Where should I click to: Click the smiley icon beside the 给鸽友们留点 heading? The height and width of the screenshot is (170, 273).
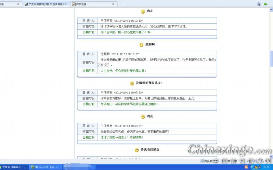(x=137, y=150)
